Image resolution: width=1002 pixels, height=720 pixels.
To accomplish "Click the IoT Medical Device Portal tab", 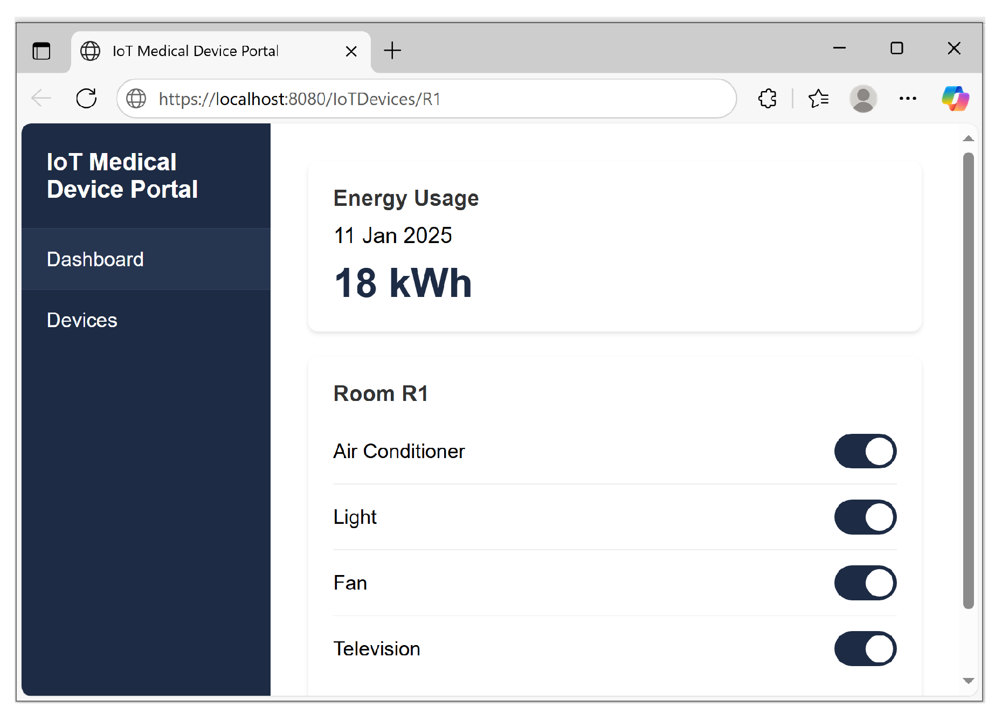I will click(195, 51).
